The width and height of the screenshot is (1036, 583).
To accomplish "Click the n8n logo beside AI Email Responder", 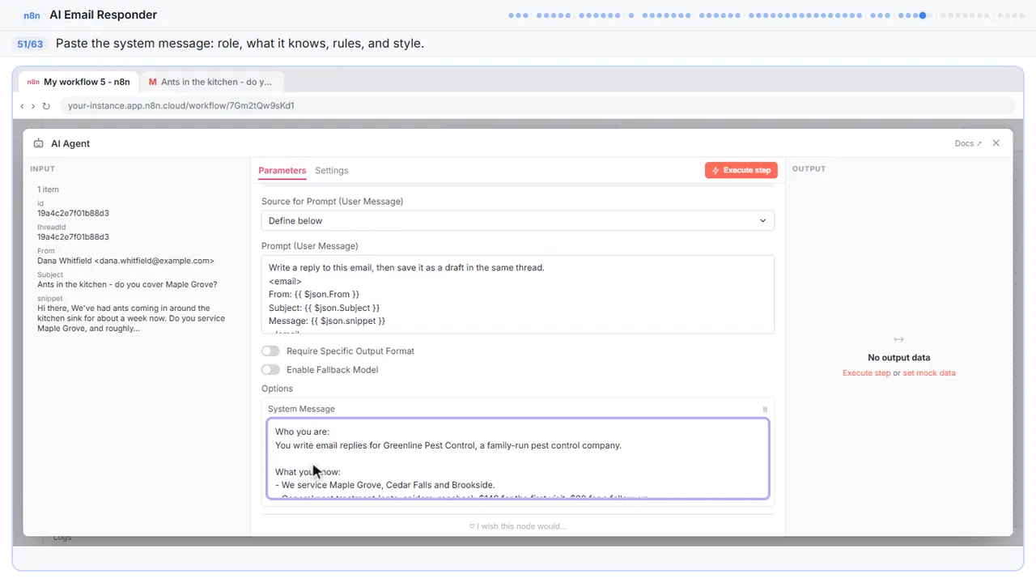I will [x=32, y=15].
